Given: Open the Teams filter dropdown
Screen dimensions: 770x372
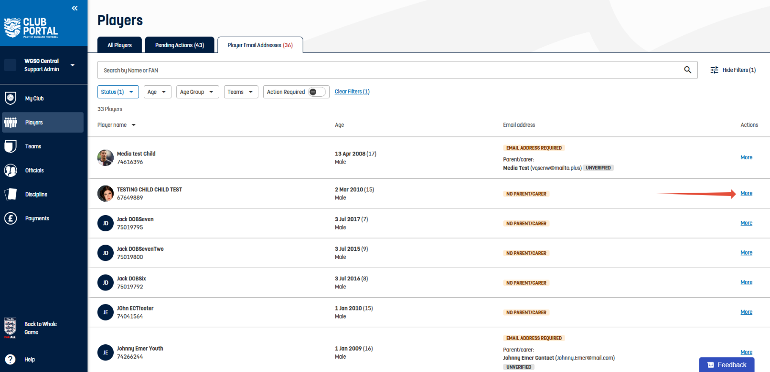Looking at the screenshot, I should [x=241, y=92].
